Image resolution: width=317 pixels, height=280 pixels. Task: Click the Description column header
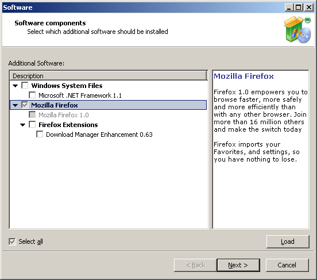(109, 76)
